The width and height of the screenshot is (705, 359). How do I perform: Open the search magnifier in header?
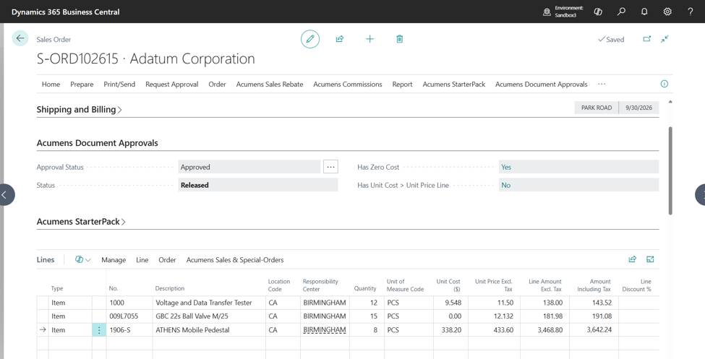point(621,12)
